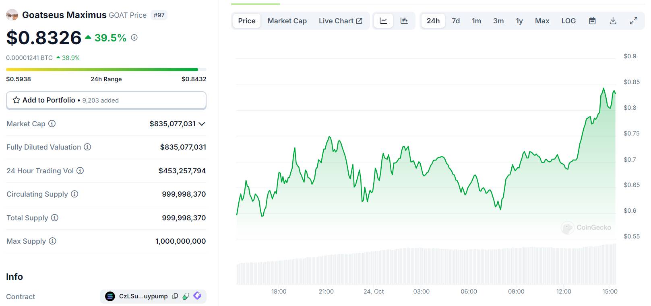Select the 7d time range
Screen dimensions: 651x306
pos(456,21)
